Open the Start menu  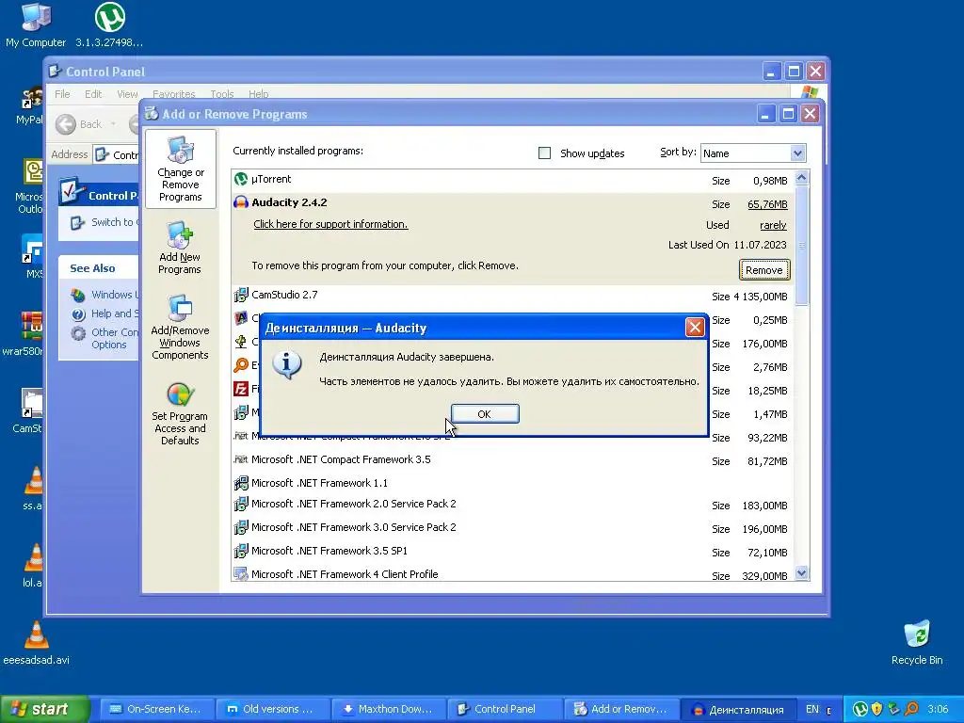point(44,709)
